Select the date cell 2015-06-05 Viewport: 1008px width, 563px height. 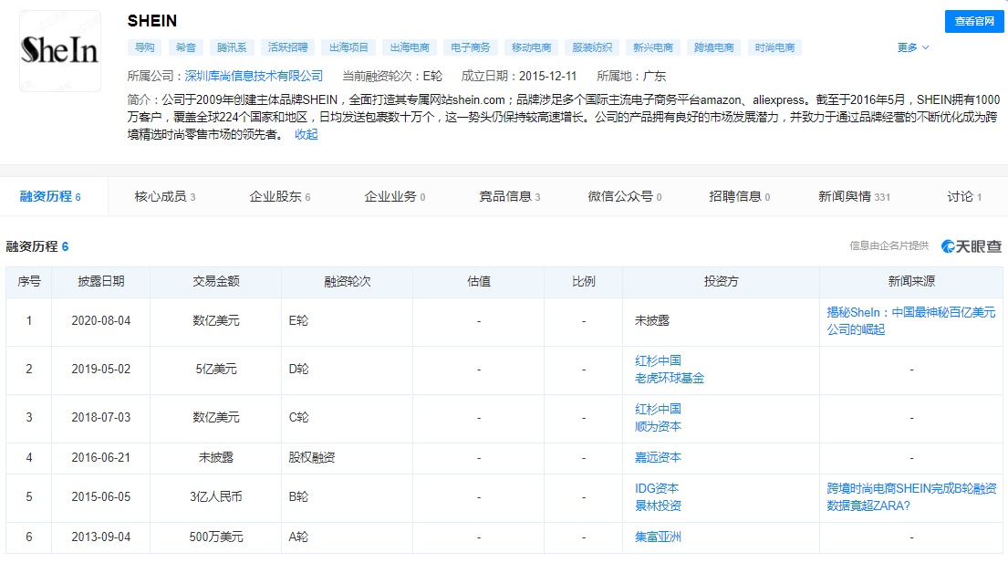pos(101,496)
